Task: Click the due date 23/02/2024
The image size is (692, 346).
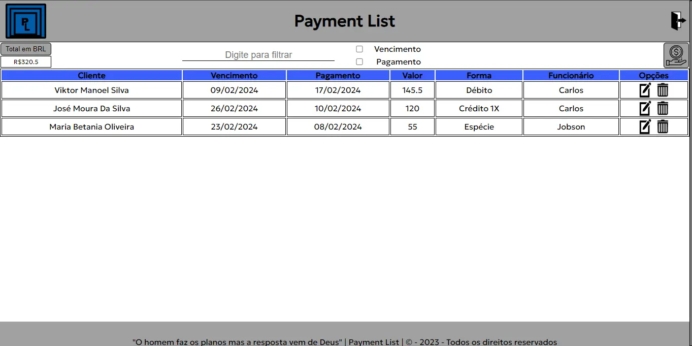Action: pos(234,127)
